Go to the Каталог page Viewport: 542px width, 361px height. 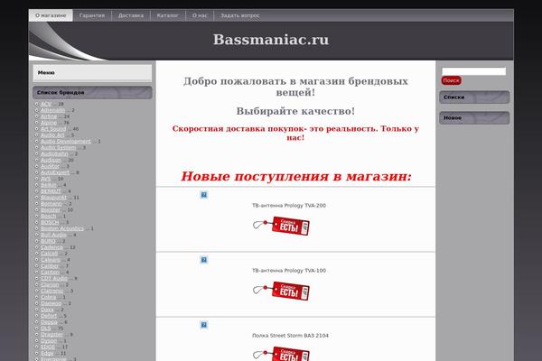click(x=167, y=15)
